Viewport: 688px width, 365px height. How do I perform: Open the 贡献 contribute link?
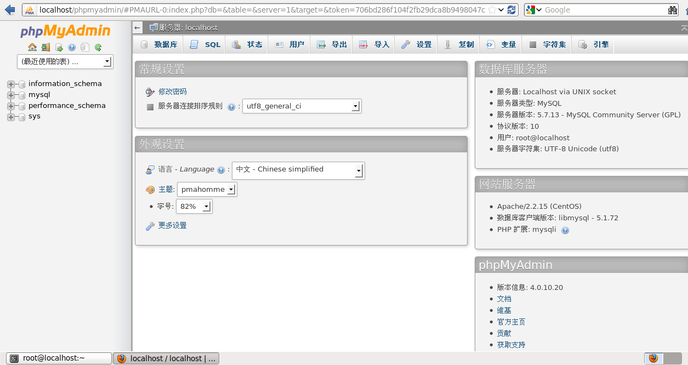[x=504, y=333]
